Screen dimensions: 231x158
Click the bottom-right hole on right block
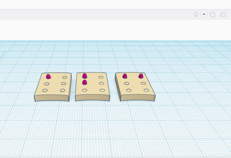[146, 90]
